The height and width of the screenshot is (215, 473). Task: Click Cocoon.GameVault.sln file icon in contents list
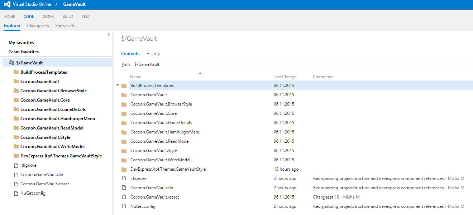(x=124, y=188)
